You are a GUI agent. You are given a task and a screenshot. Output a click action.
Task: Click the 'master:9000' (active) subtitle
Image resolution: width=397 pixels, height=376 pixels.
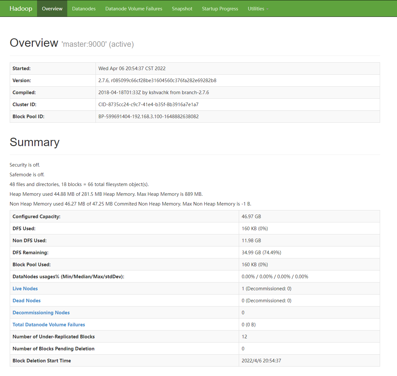coord(97,44)
